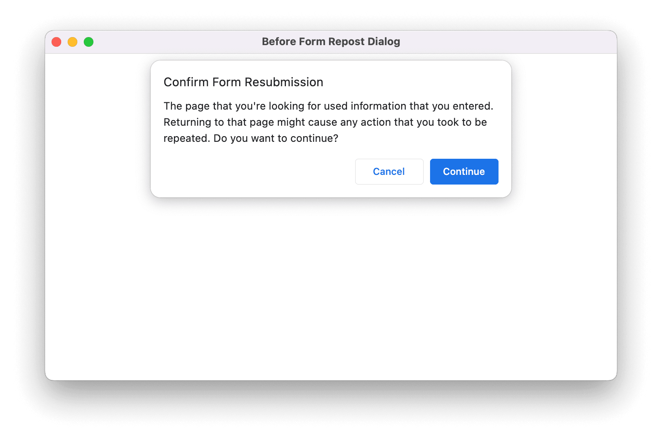Click the 'Before Form Repost Dialog' title bar
This screenshot has width=662, height=440.
click(331, 42)
